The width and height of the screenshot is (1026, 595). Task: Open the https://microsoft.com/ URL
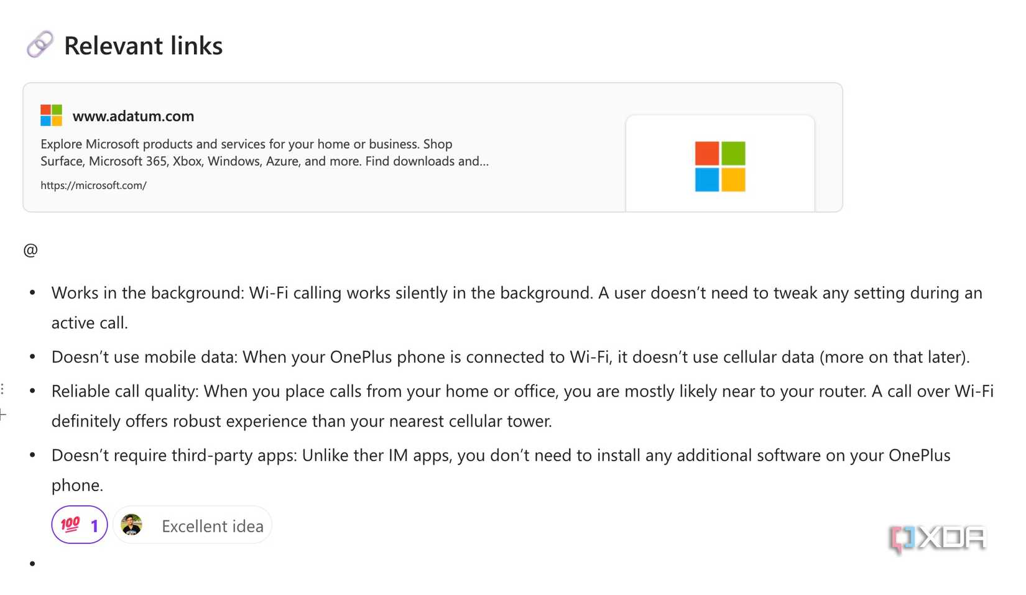93,185
